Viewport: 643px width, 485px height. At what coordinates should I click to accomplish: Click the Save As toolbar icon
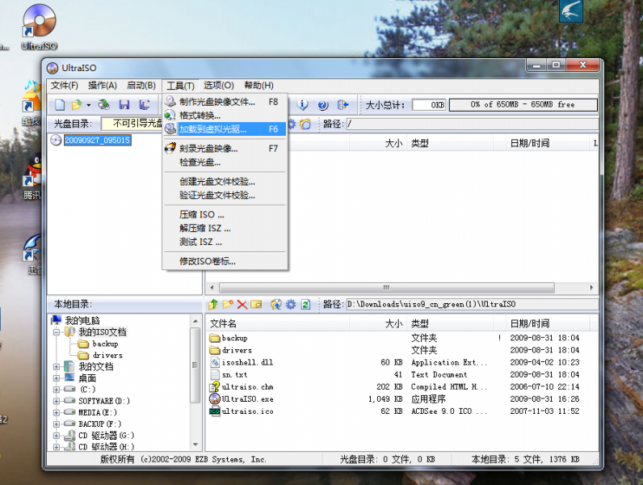coord(144,105)
